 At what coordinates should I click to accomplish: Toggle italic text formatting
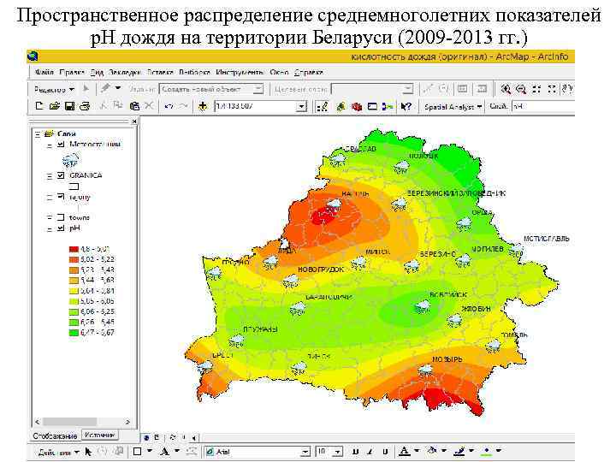pos(370,452)
